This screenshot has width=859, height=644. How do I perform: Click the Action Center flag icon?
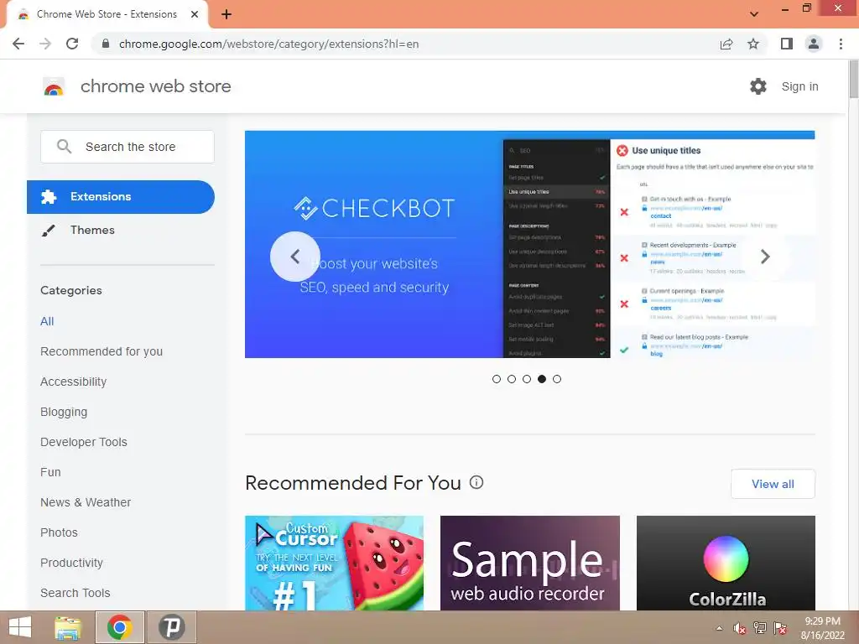tap(780, 628)
